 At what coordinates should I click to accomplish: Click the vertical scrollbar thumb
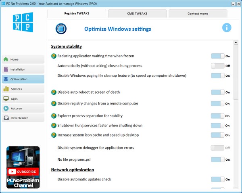click(x=236, y=72)
